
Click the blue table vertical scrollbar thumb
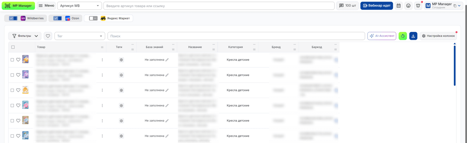pyautogui.click(x=455, y=65)
